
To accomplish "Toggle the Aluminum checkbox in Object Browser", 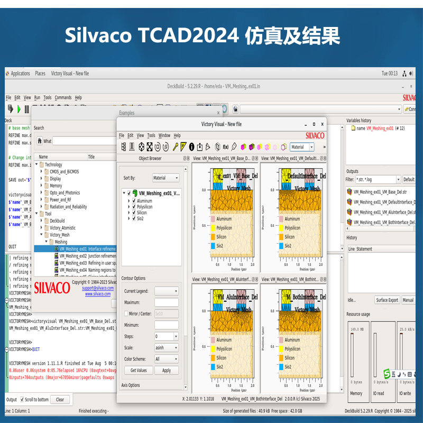I will [134, 201].
